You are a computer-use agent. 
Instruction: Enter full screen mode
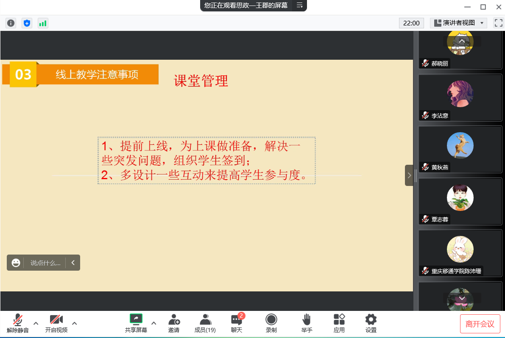point(499,23)
